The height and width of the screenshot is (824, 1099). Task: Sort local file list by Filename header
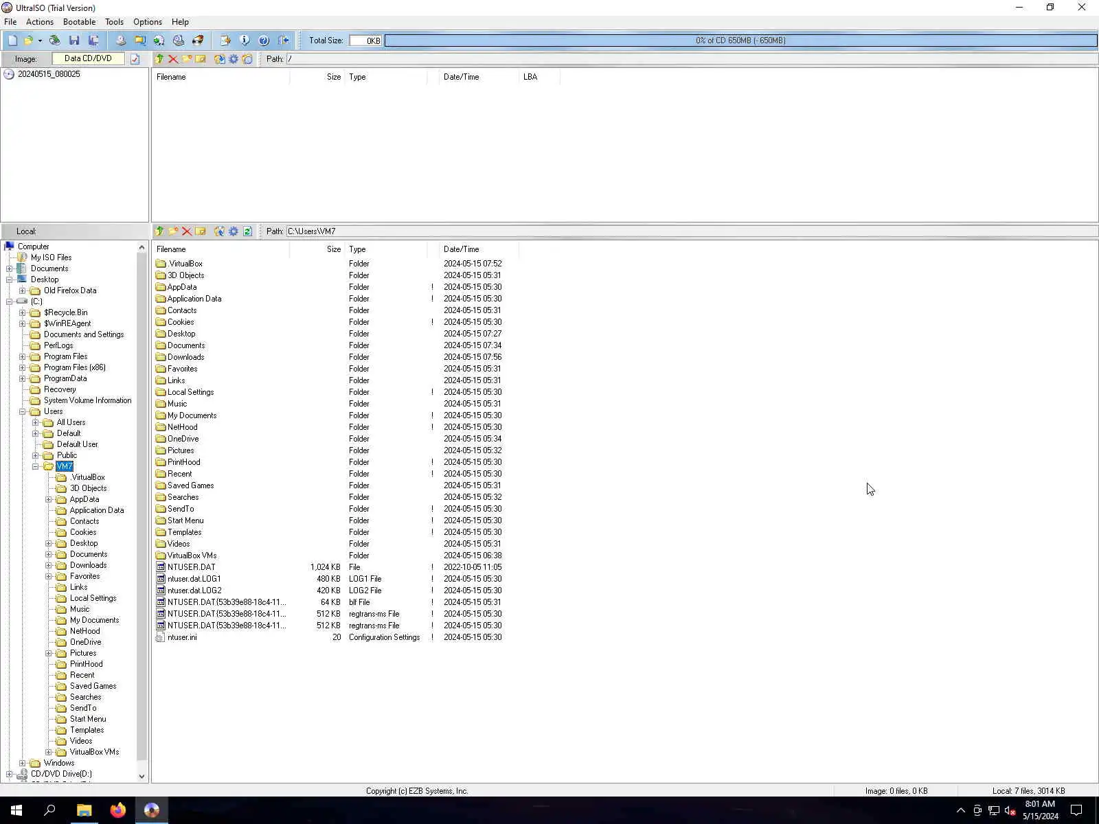click(x=220, y=249)
